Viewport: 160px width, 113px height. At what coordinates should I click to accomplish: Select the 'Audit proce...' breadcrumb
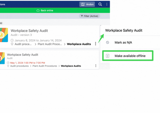coord(23,44)
